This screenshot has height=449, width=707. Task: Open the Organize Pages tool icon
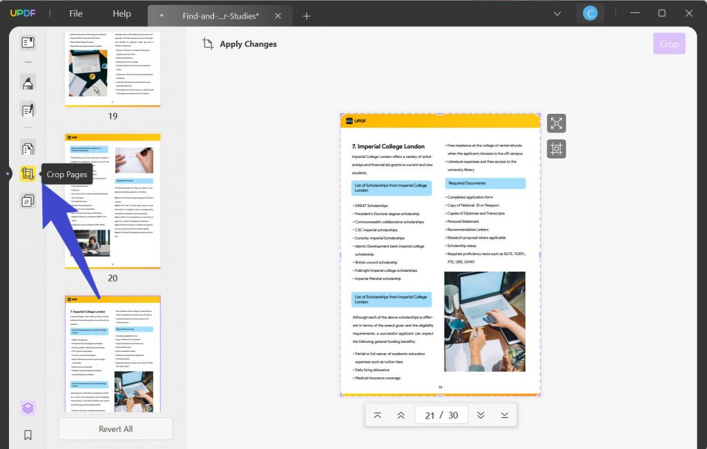click(x=28, y=148)
